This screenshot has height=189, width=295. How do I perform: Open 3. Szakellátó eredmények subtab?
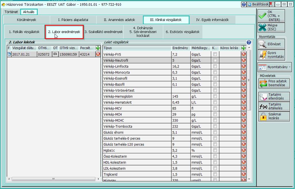[104, 32]
